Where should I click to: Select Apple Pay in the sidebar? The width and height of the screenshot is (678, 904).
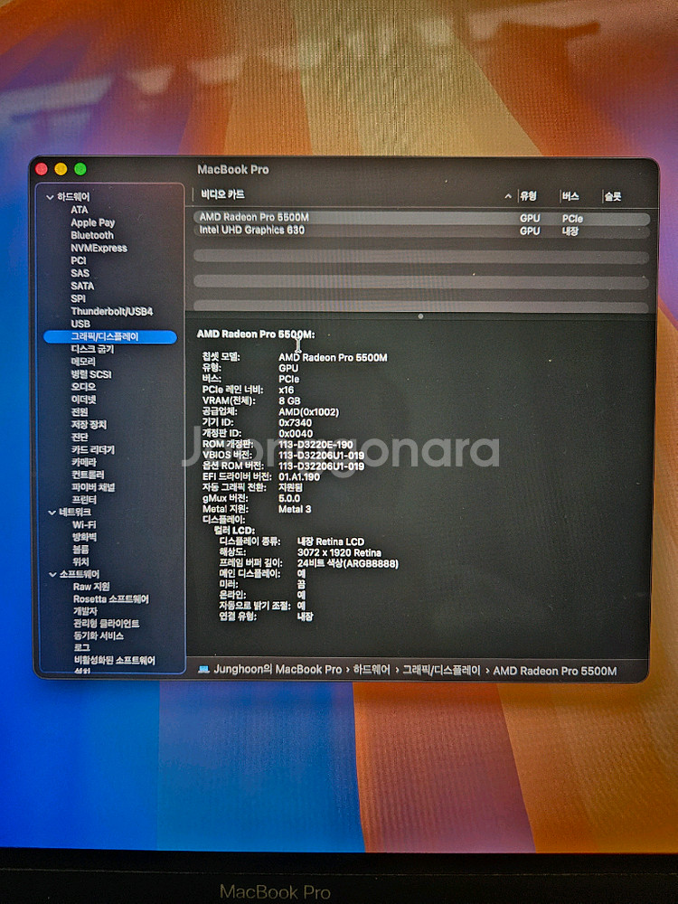93,222
